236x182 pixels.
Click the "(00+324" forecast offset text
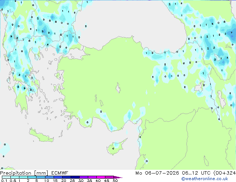[x=225, y=173]
